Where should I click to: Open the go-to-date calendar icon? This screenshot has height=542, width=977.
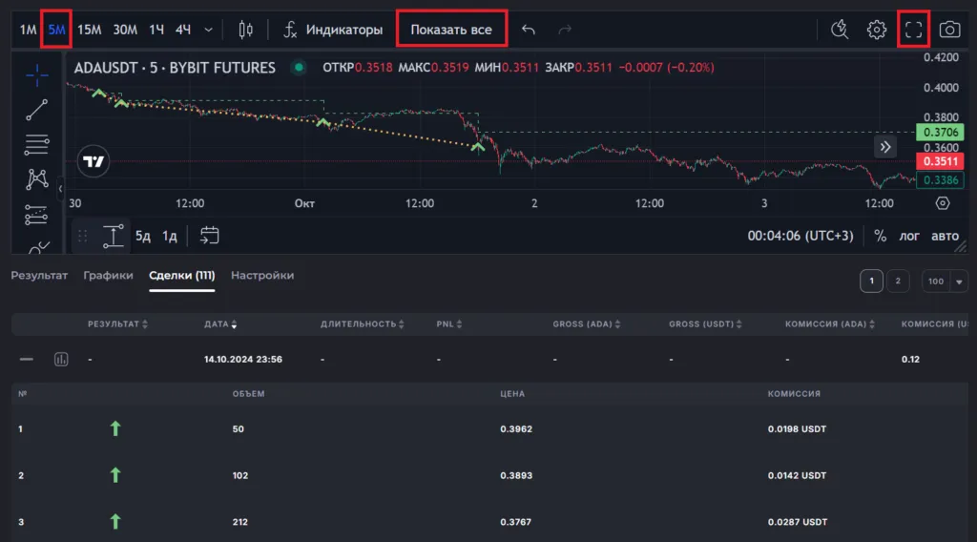point(210,236)
